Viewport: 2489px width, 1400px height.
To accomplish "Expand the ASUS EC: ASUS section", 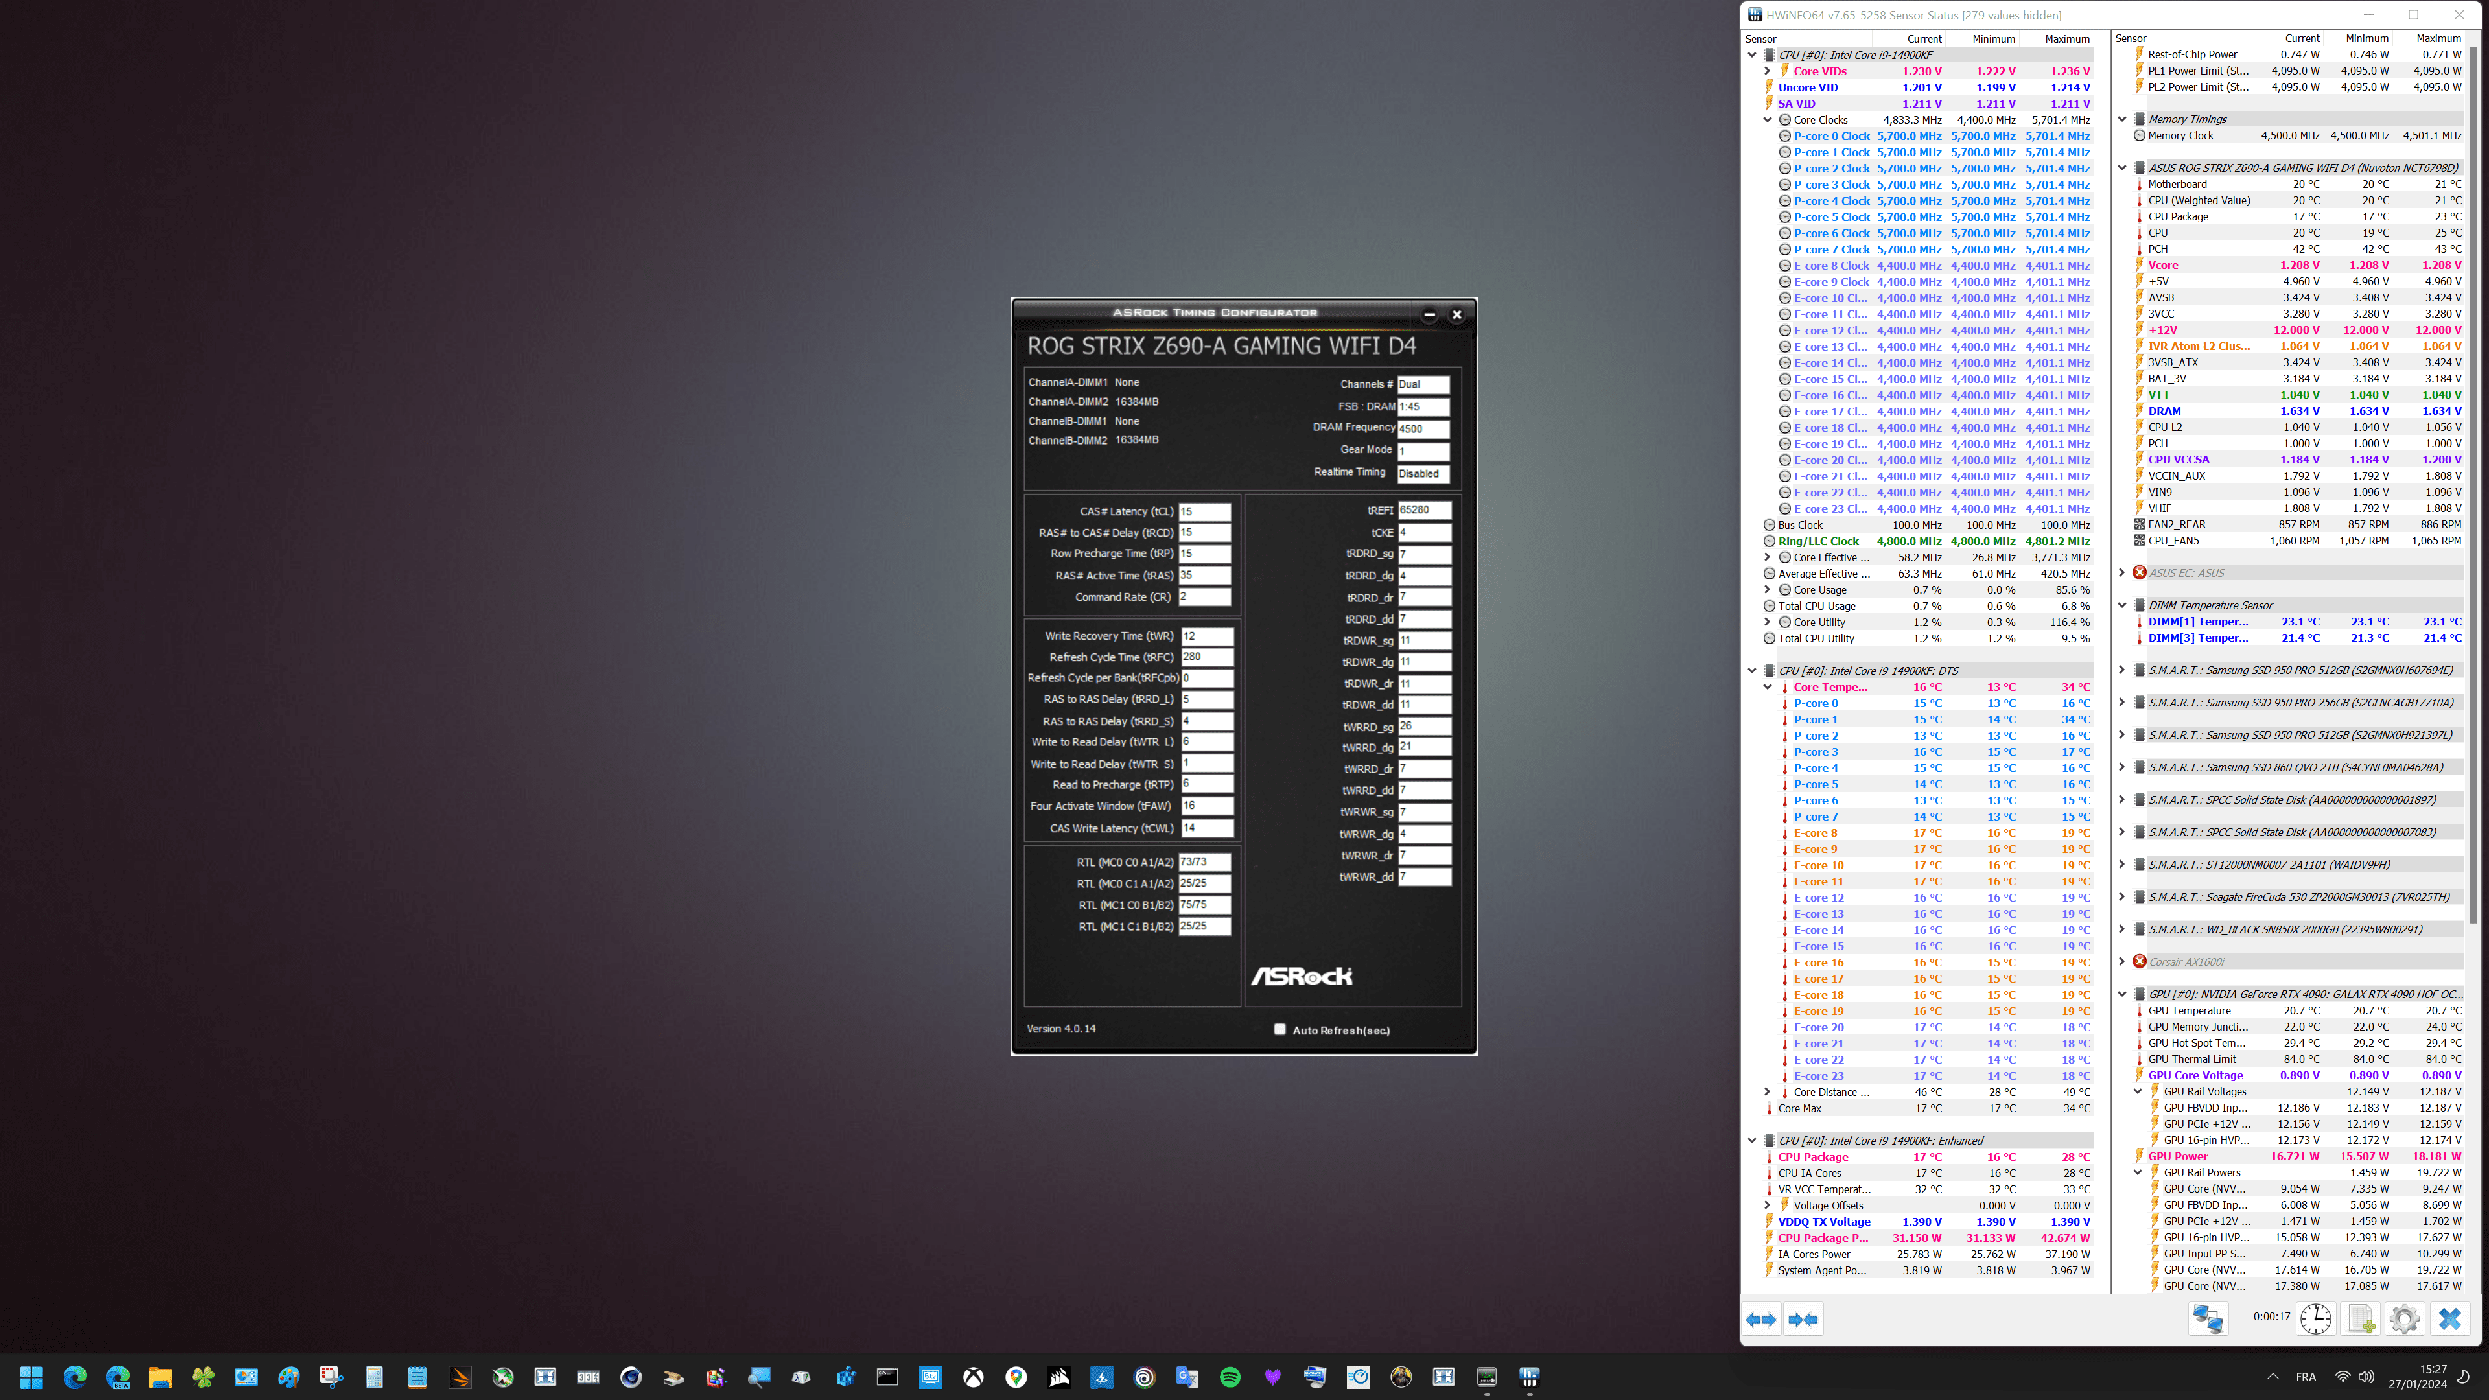I will pyautogui.click(x=2123, y=573).
